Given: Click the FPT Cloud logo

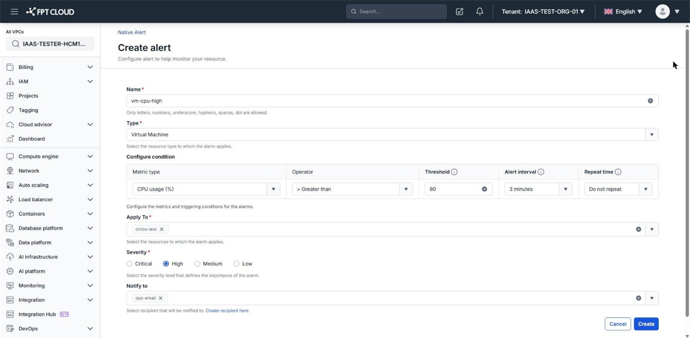Looking at the screenshot, I should coord(50,11).
